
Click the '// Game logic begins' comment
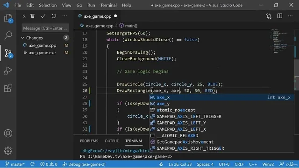142,71
